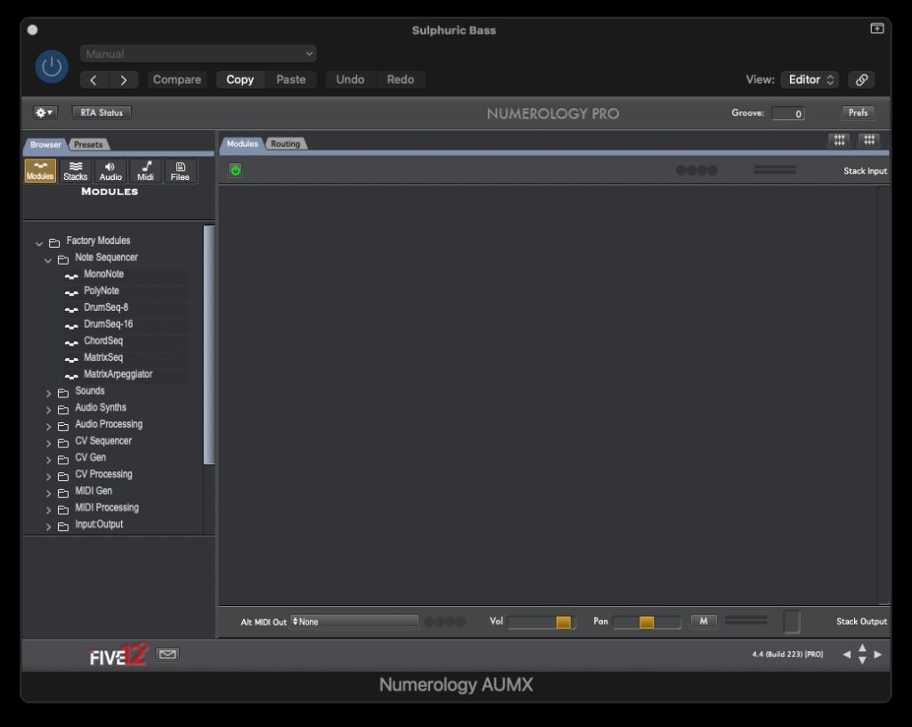Expand the Audio Synths folder

click(x=48, y=410)
